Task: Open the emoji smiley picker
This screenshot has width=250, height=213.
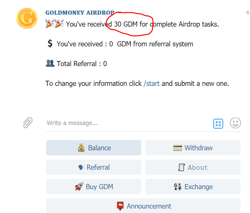Action: 235,123
